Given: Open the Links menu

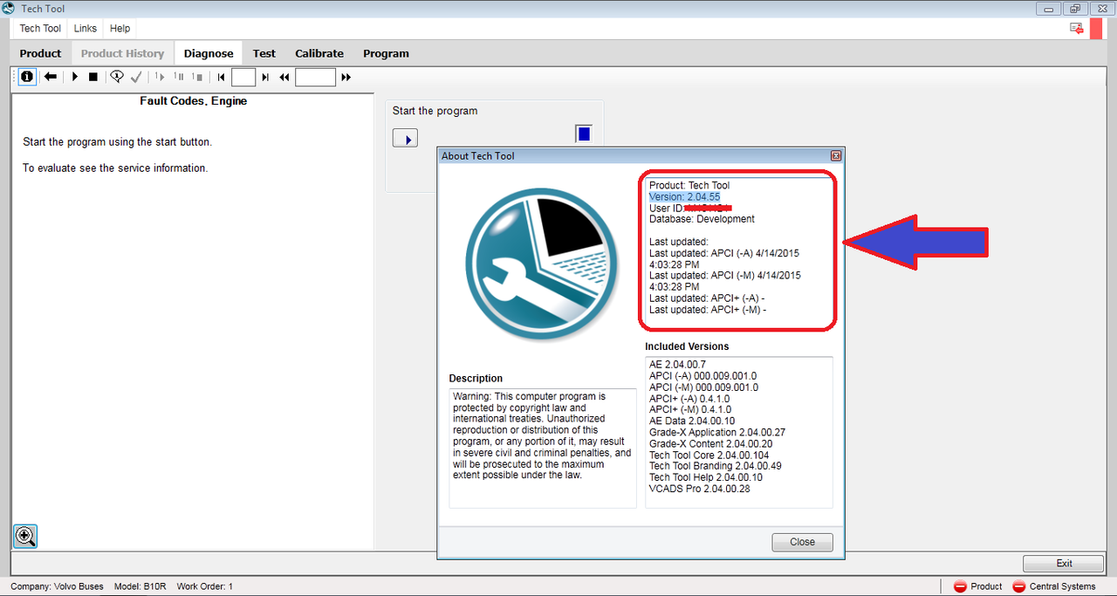Looking at the screenshot, I should (x=86, y=29).
